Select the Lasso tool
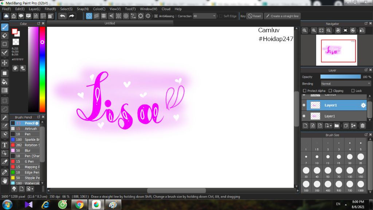 click(x=4, y=109)
